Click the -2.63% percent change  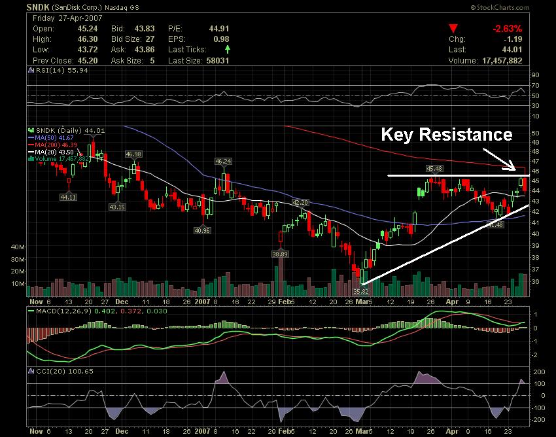508,29
